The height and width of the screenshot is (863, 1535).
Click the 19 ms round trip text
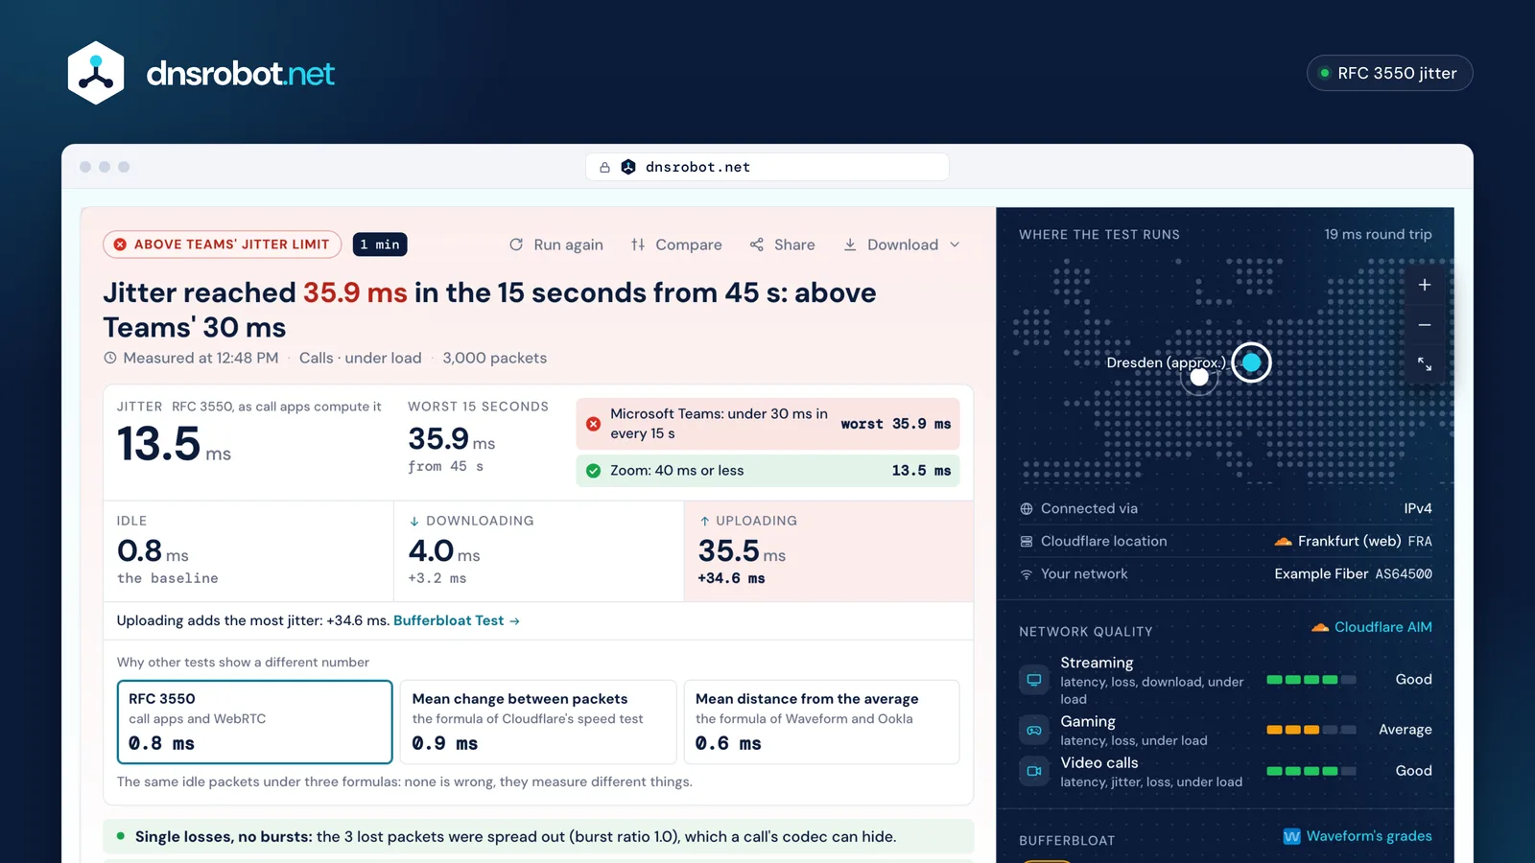[x=1378, y=235]
